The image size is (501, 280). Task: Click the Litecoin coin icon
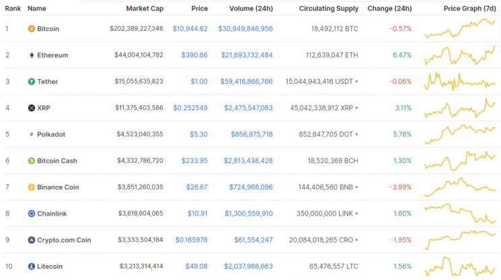point(32,267)
